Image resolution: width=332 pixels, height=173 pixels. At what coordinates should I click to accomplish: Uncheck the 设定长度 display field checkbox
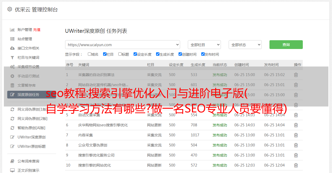click(x=135, y=54)
